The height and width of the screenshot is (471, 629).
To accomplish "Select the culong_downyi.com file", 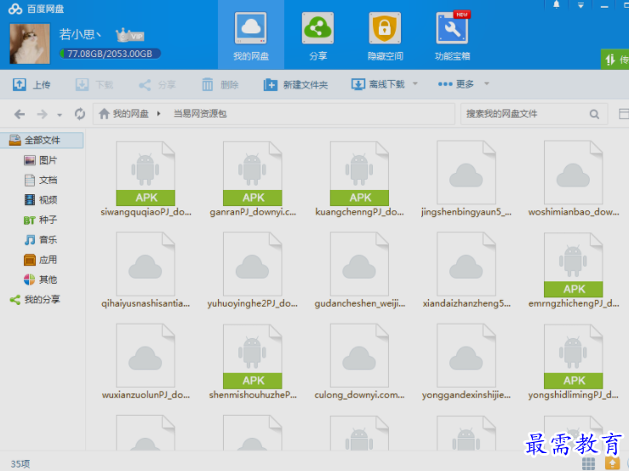I will coord(359,362).
